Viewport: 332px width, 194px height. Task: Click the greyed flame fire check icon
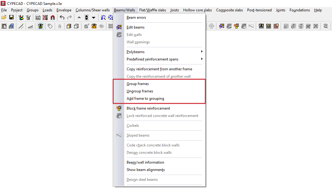[60, 26]
